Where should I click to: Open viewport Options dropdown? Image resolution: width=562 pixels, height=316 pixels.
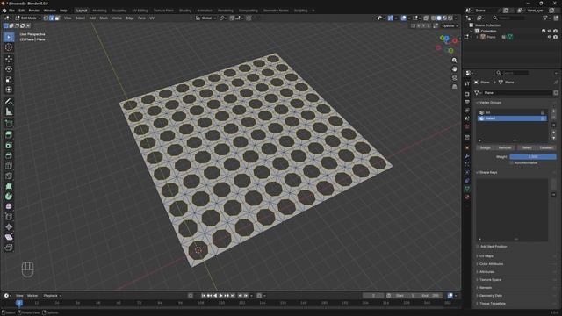450,25
